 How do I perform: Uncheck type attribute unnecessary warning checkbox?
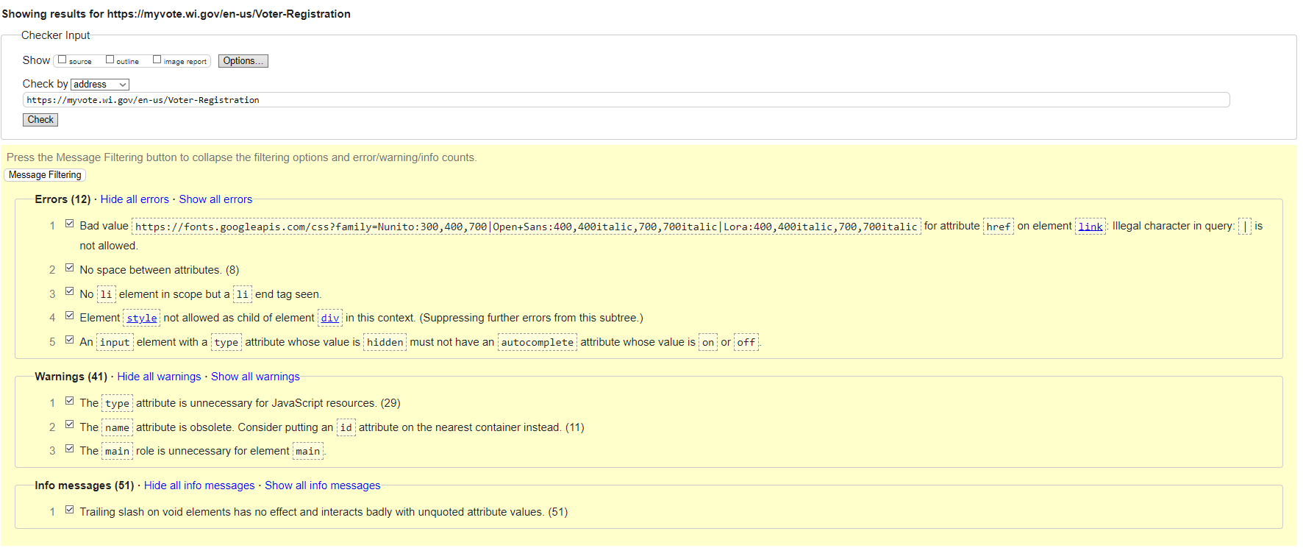[x=70, y=401]
